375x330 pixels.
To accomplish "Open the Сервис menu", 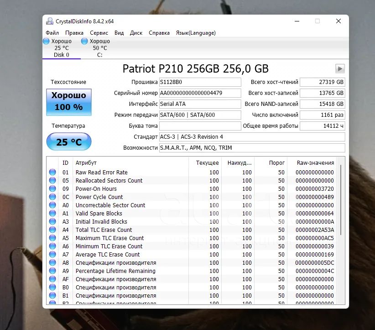I will 99,33.
